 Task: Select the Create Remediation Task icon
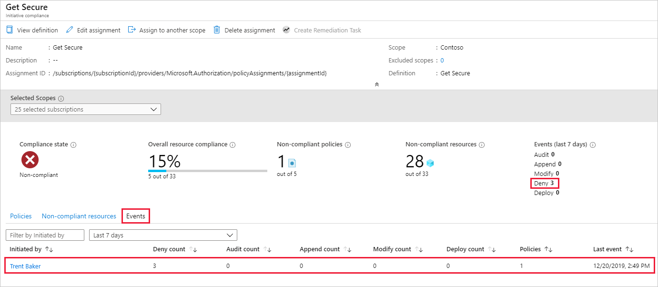(286, 30)
